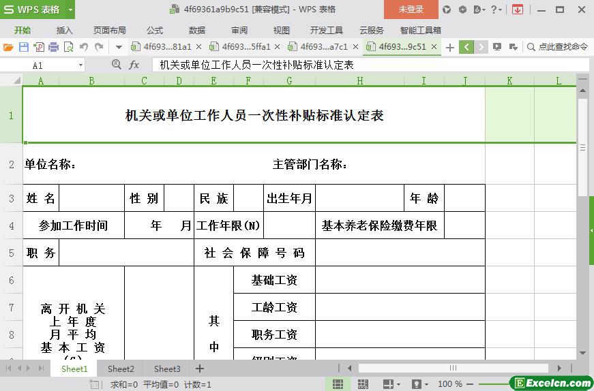Switch to page break preview icon
594x391 pixels.
pyautogui.click(x=363, y=384)
